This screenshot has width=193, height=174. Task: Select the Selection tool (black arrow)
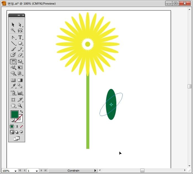[x=13, y=25]
